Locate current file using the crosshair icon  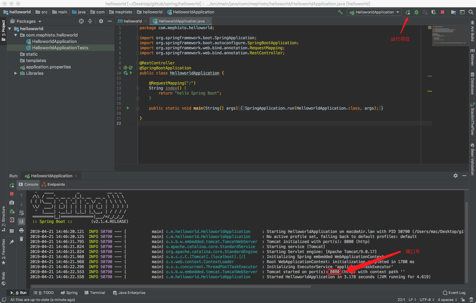(x=81, y=21)
